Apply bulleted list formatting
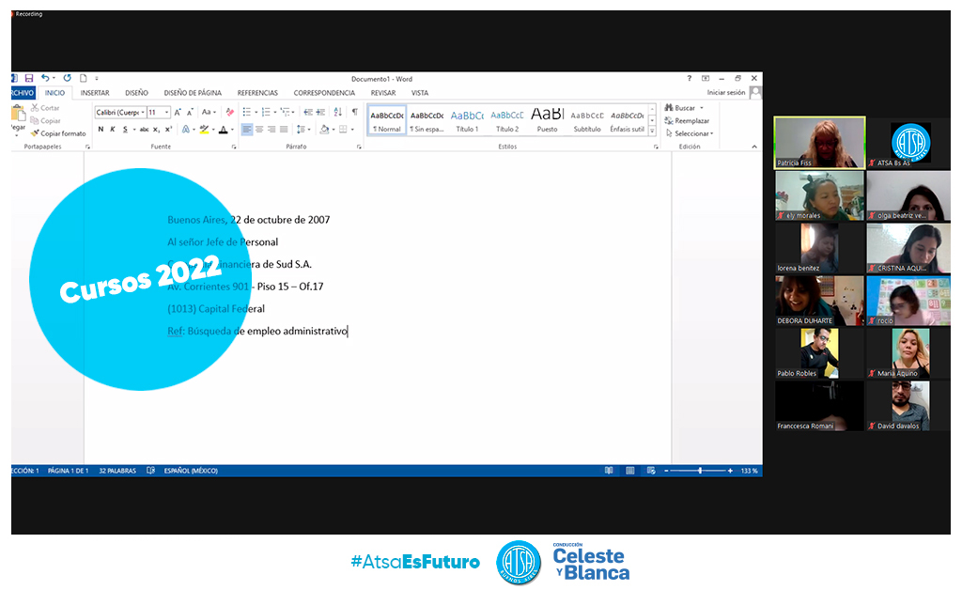The image size is (962, 590). click(x=247, y=112)
